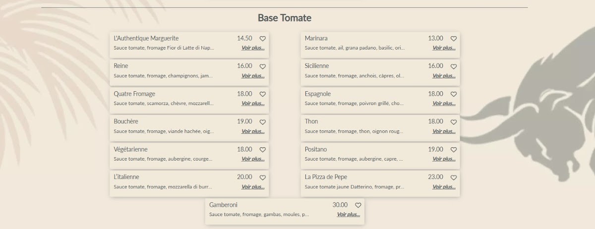Viewport: 595px width, 229px height.
Task: Toggle favorite on Végétarienne pizza
Action: (263, 150)
